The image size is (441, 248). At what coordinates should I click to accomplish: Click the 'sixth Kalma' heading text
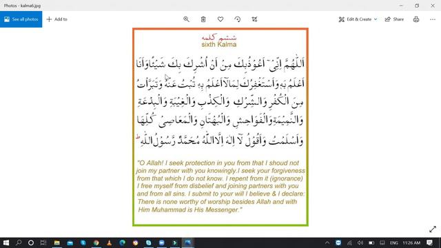[x=219, y=44]
